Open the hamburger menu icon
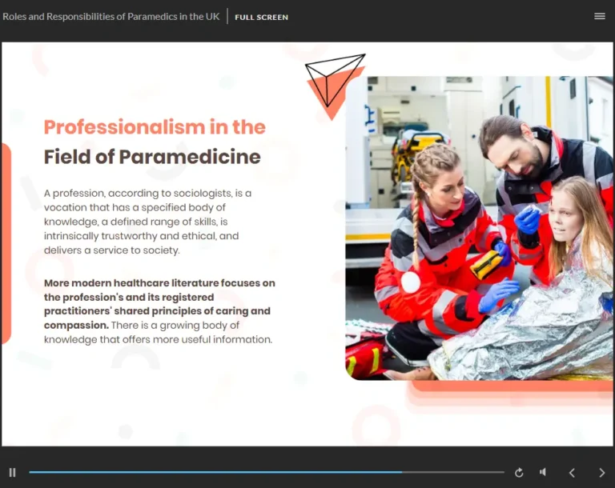Screen dimensions: 615x488 pos(599,16)
